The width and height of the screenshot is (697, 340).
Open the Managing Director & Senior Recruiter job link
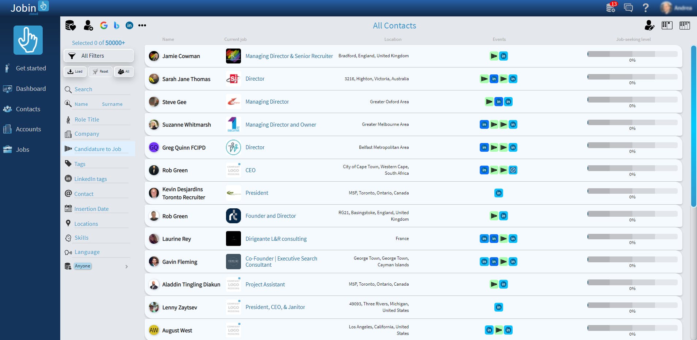point(289,56)
